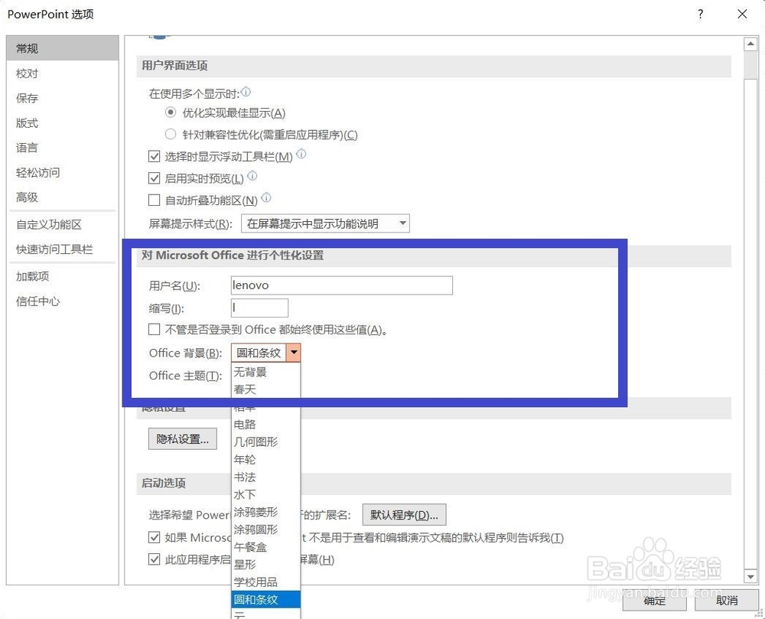765x619 pixels.
Task: Open the ScreenTip style dropdown
Action: click(x=325, y=223)
